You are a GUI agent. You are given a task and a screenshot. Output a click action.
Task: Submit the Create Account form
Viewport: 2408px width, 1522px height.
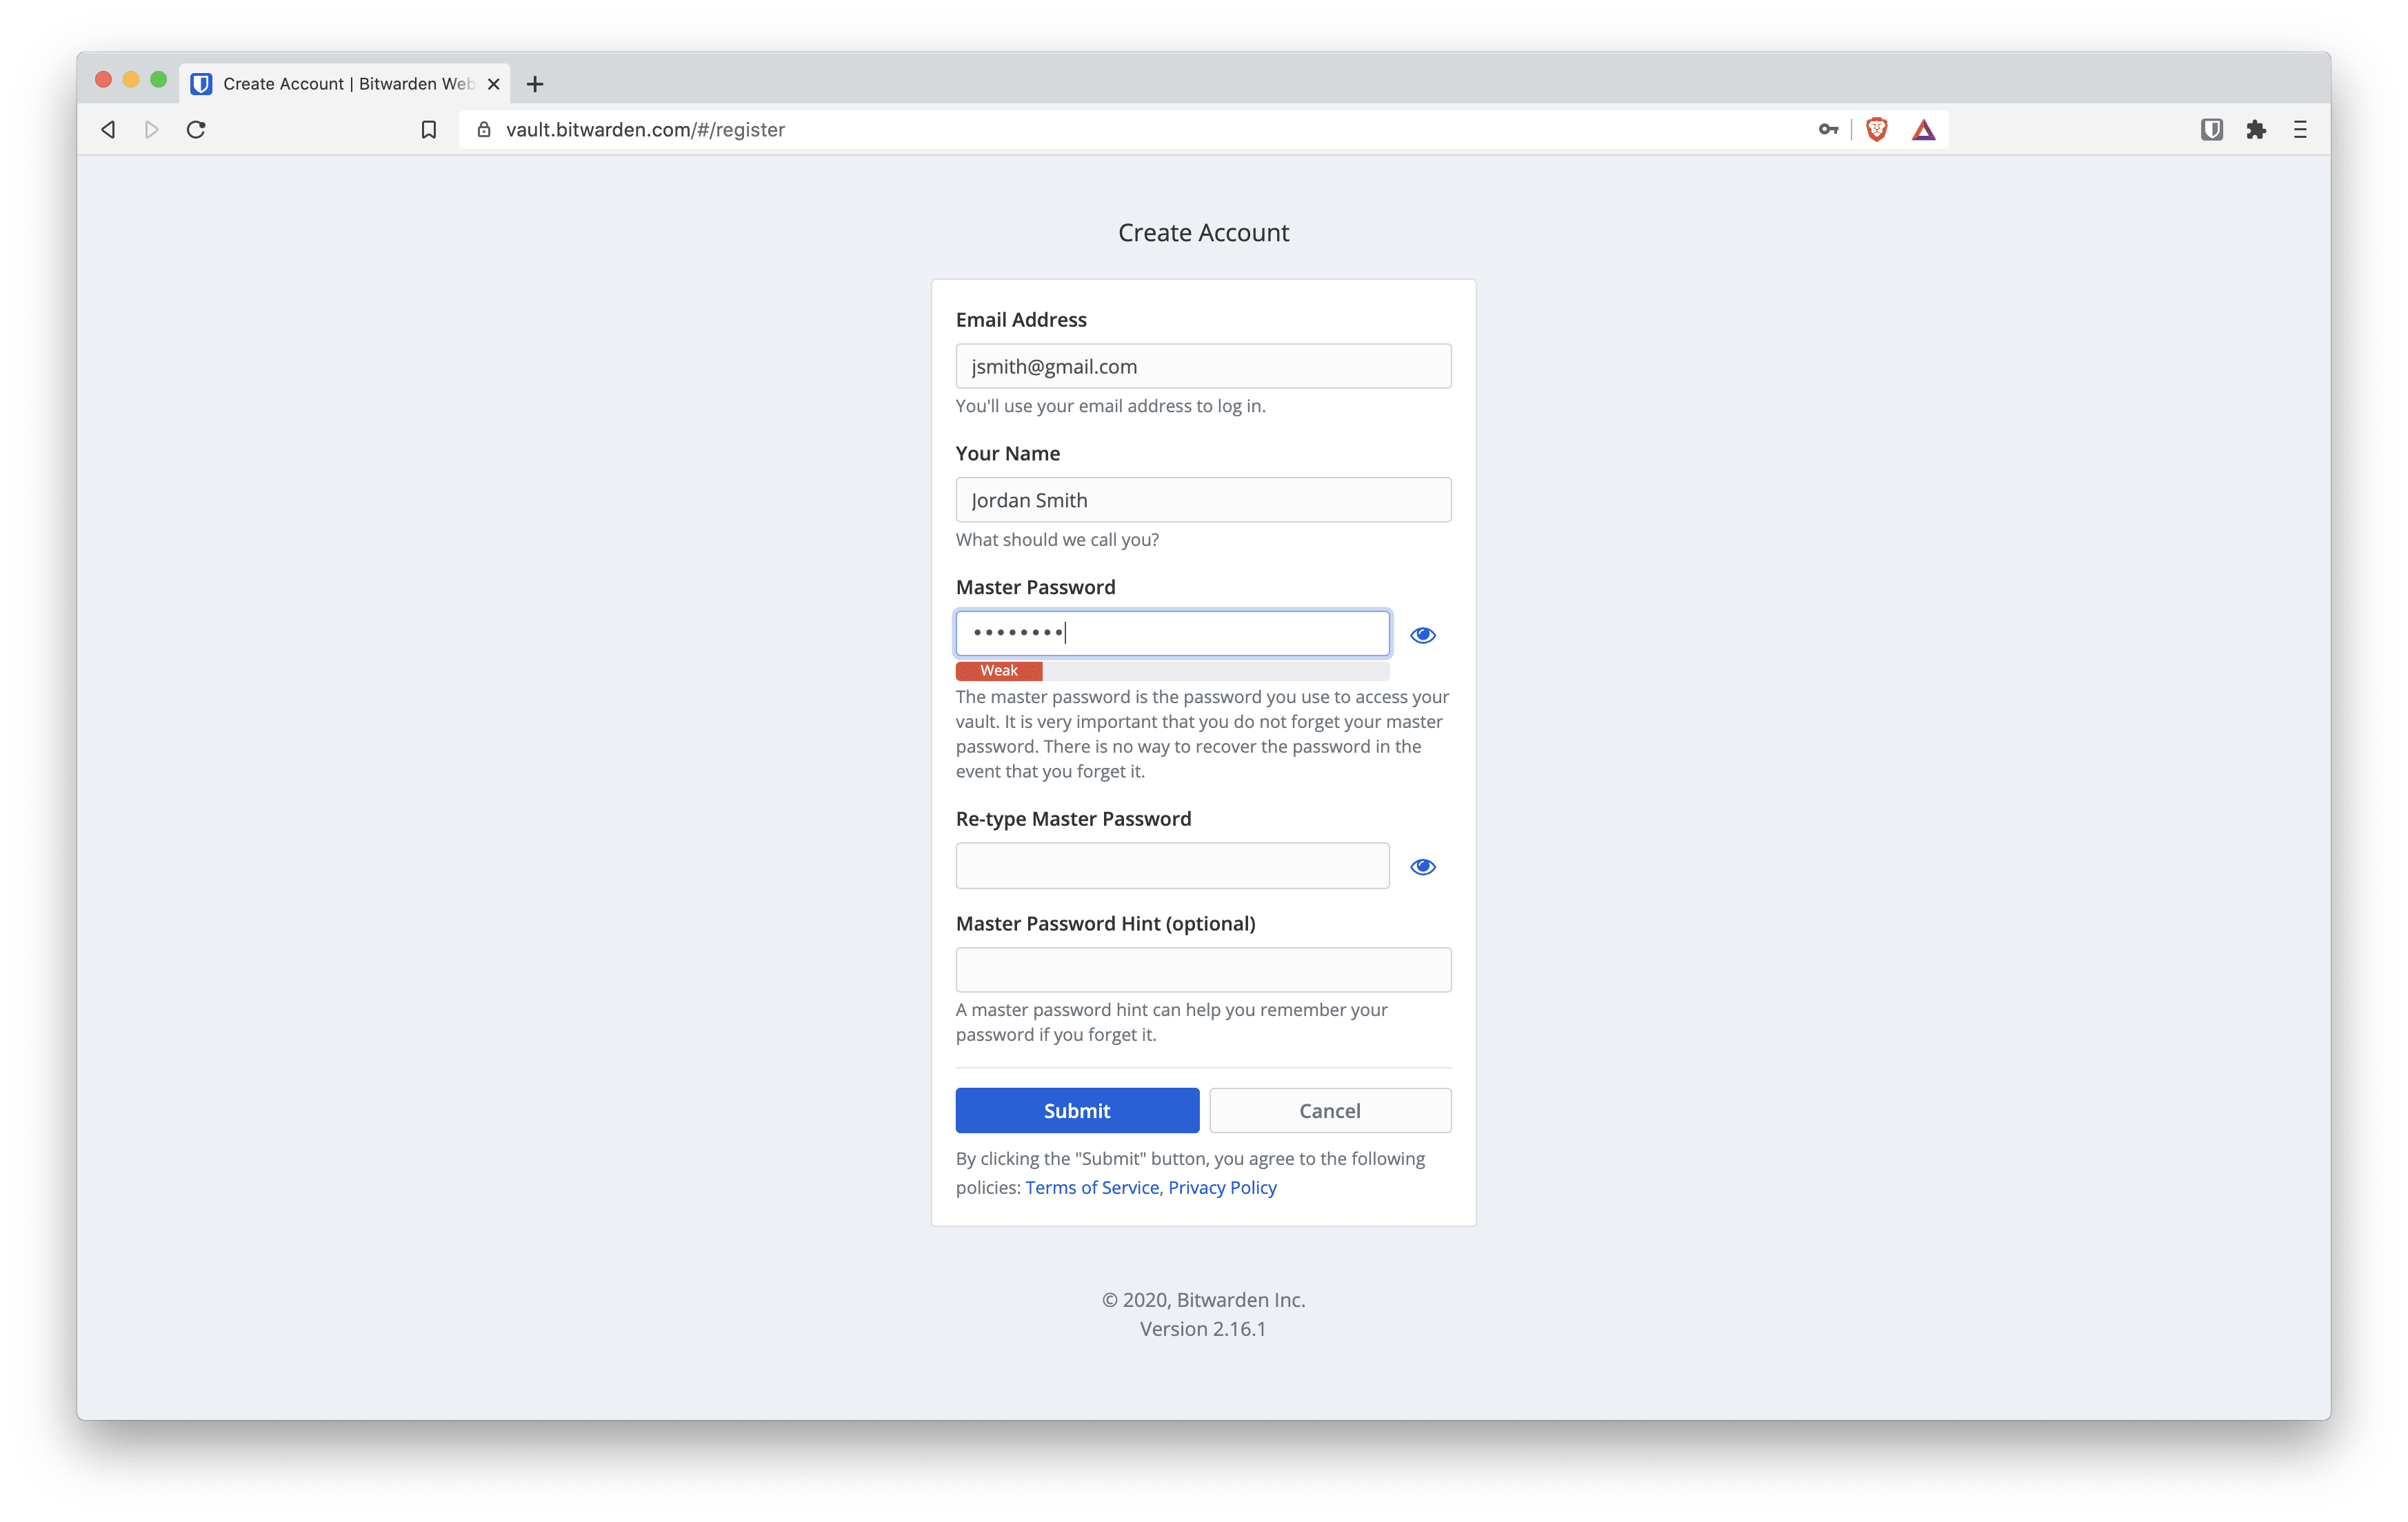tap(1077, 1108)
